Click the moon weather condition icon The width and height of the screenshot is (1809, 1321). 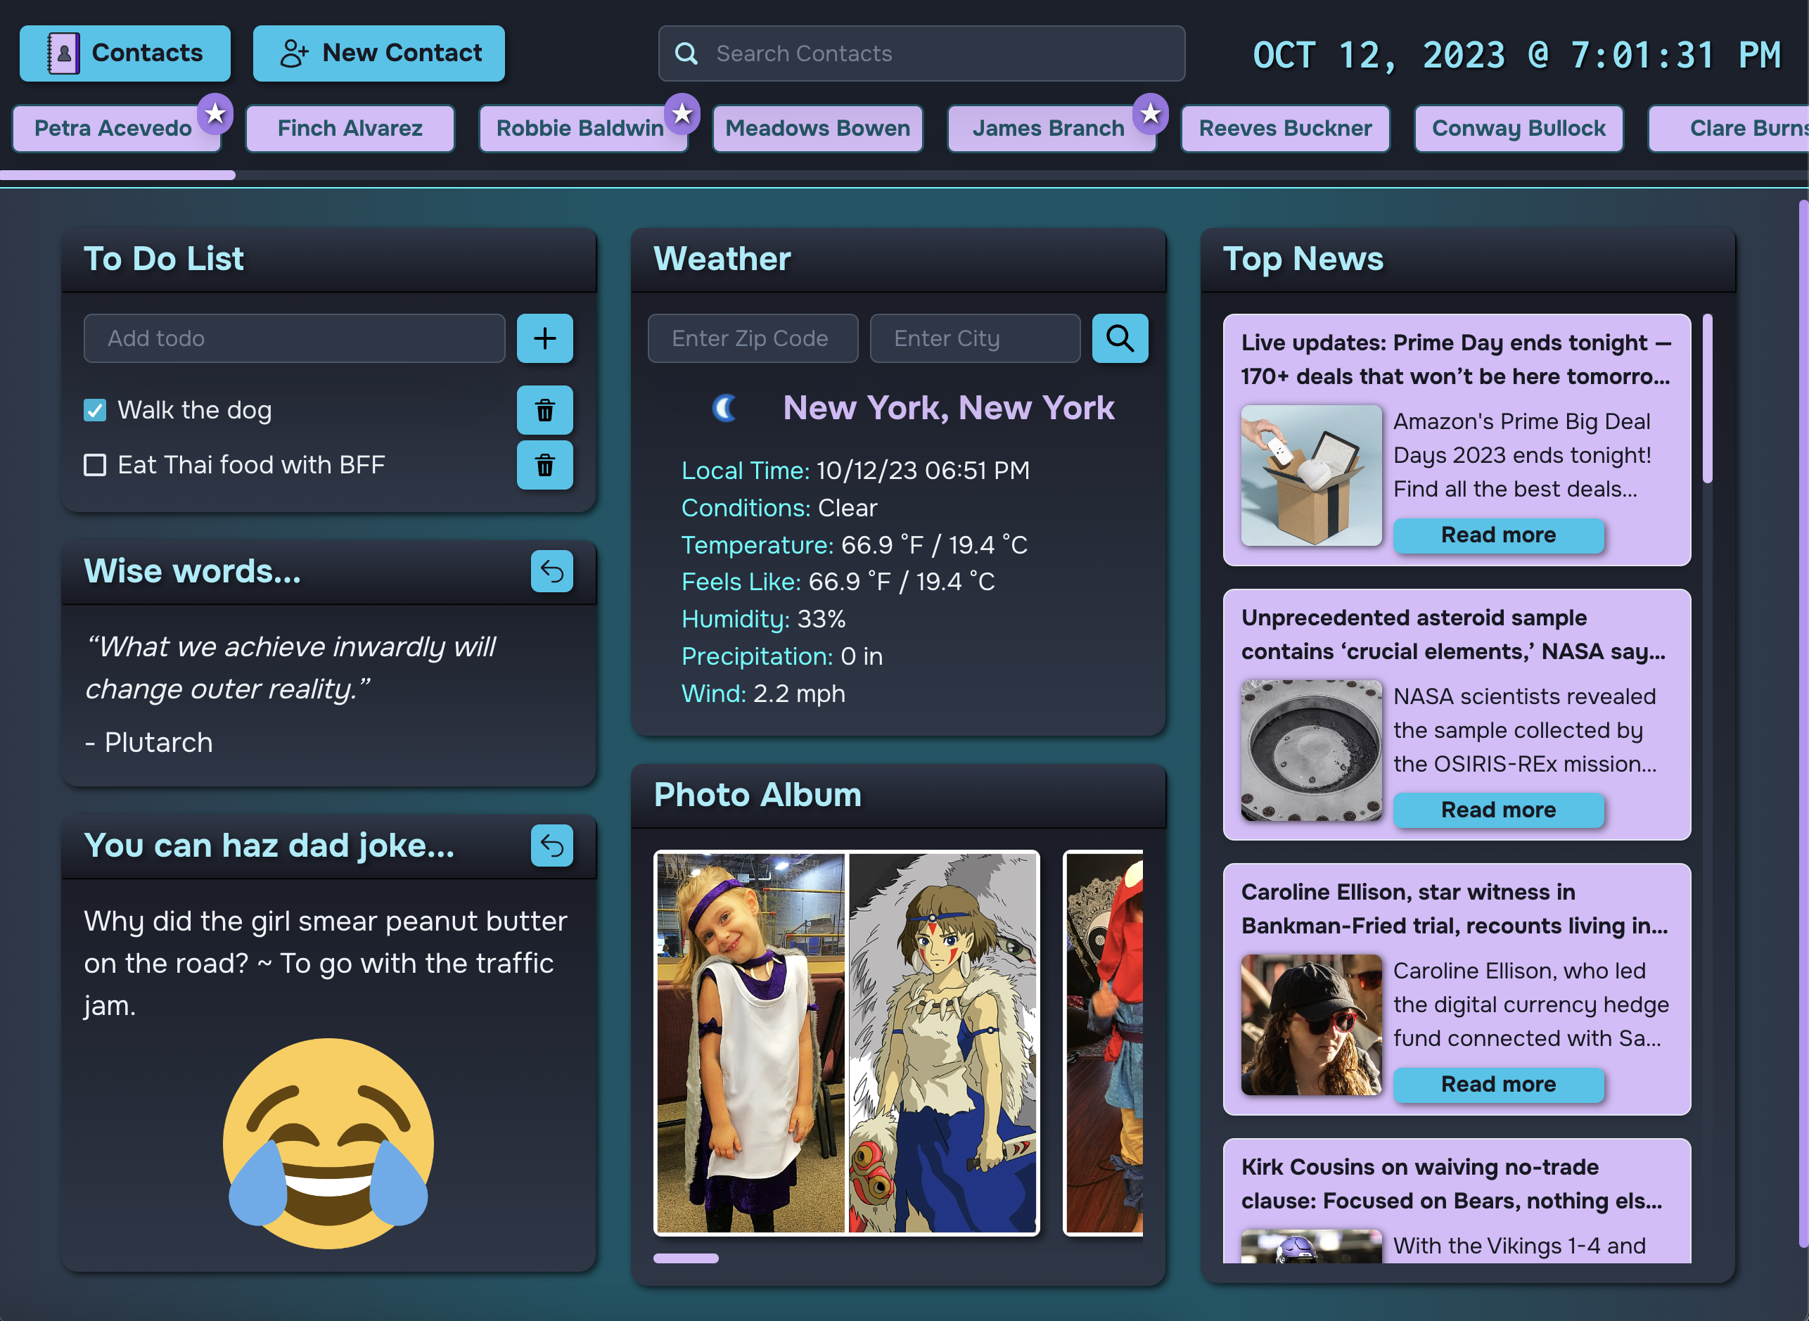(x=724, y=408)
